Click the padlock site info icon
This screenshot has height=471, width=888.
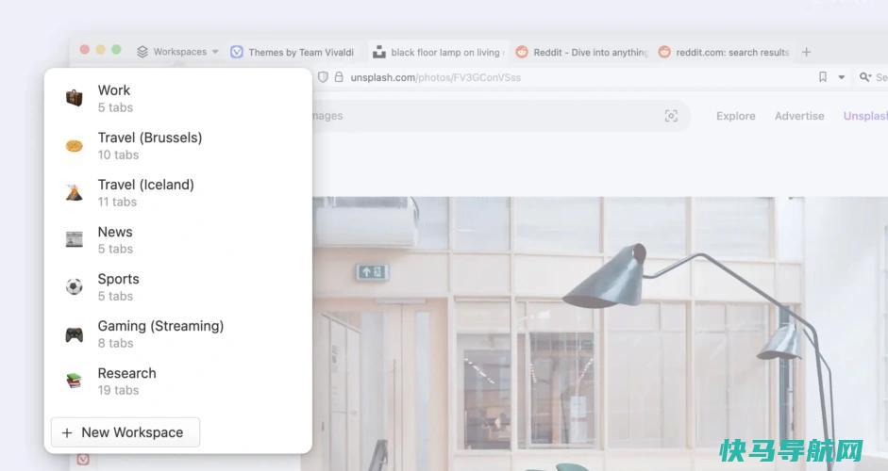[339, 77]
